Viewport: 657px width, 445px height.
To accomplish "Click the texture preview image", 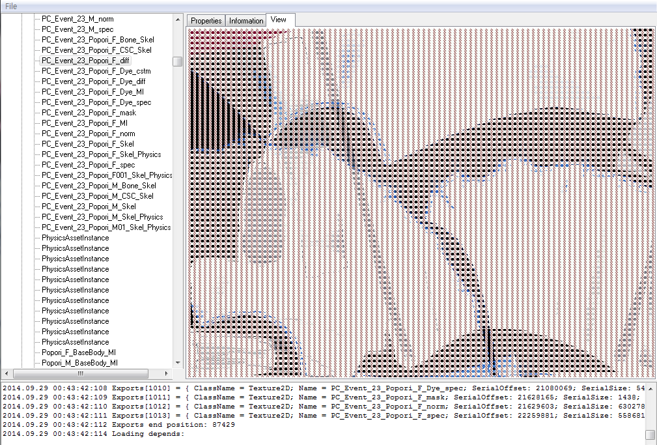I will [x=421, y=202].
